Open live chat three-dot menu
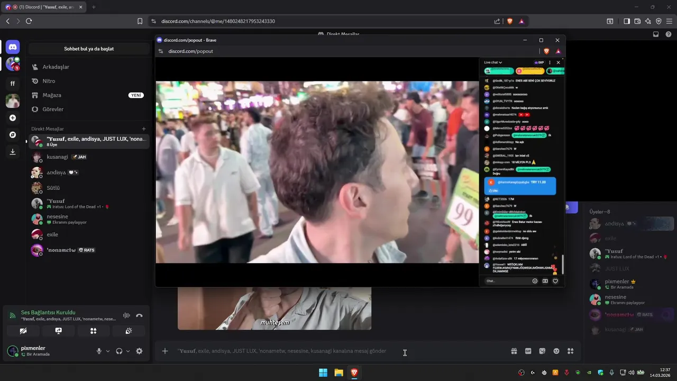Image resolution: width=677 pixels, height=381 pixels. pos(550,62)
